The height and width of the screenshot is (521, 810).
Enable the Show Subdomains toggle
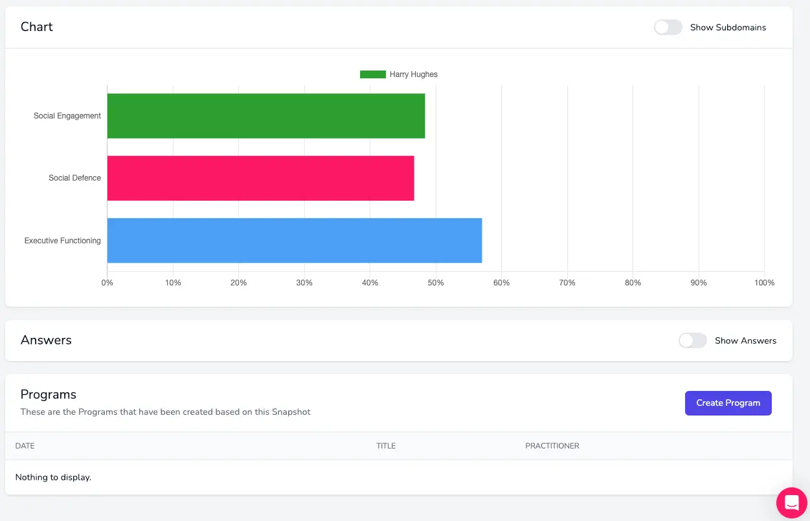point(668,27)
